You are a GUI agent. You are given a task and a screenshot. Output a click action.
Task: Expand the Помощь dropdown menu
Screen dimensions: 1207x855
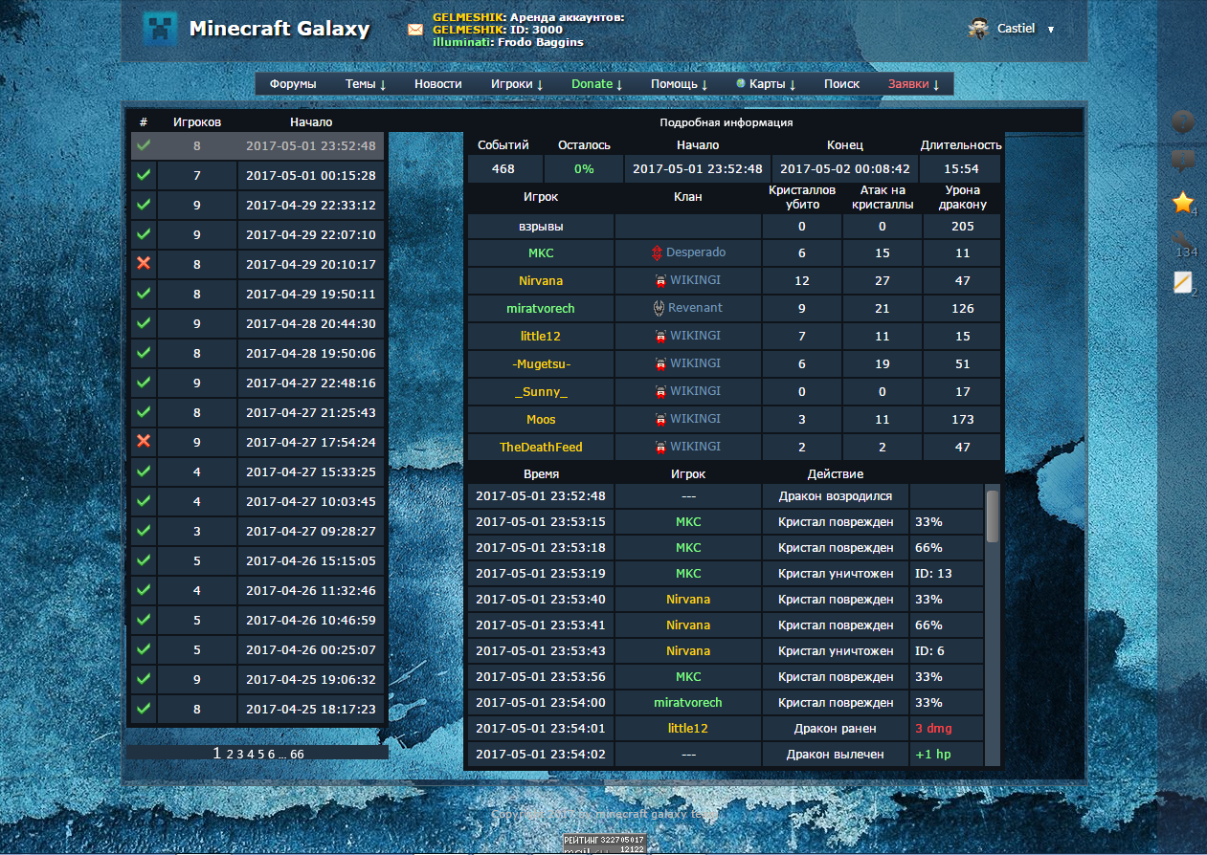pyautogui.click(x=679, y=84)
